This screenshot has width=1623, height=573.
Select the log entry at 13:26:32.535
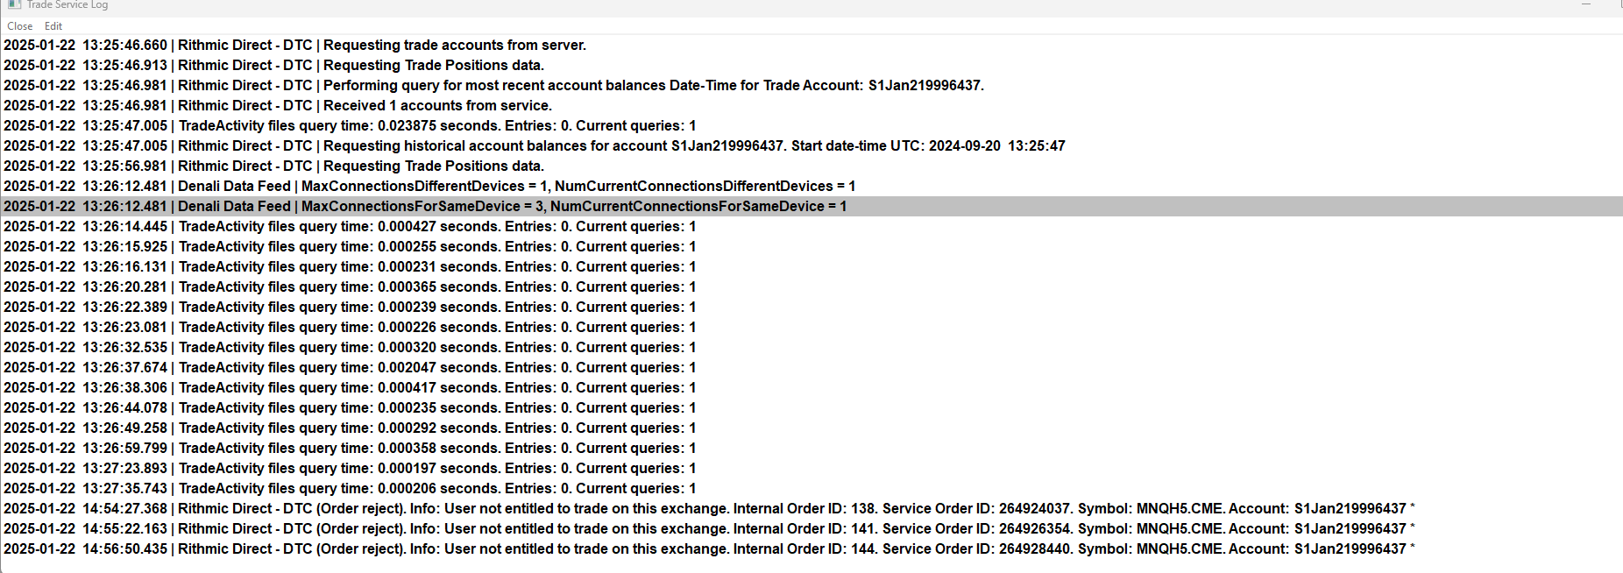(x=811, y=348)
